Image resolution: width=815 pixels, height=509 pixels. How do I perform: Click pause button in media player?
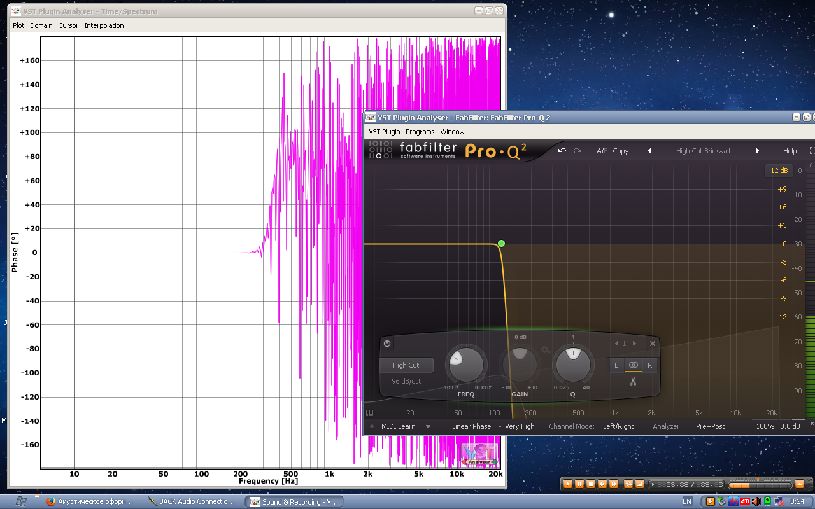pyautogui.click(x=579, y=484)
